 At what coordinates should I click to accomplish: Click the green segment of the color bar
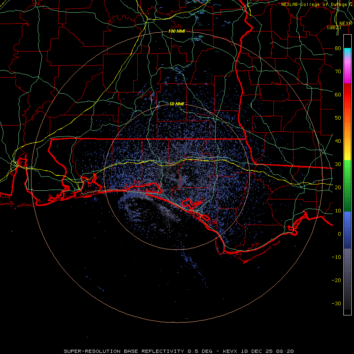[x=347, y=186]
